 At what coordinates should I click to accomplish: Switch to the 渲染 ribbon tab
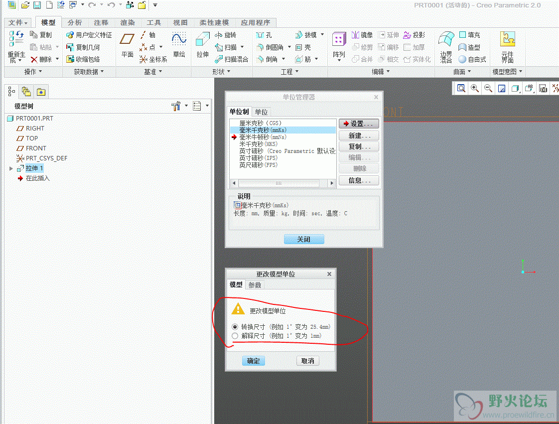pyautogui.click(x=127, y=22)
